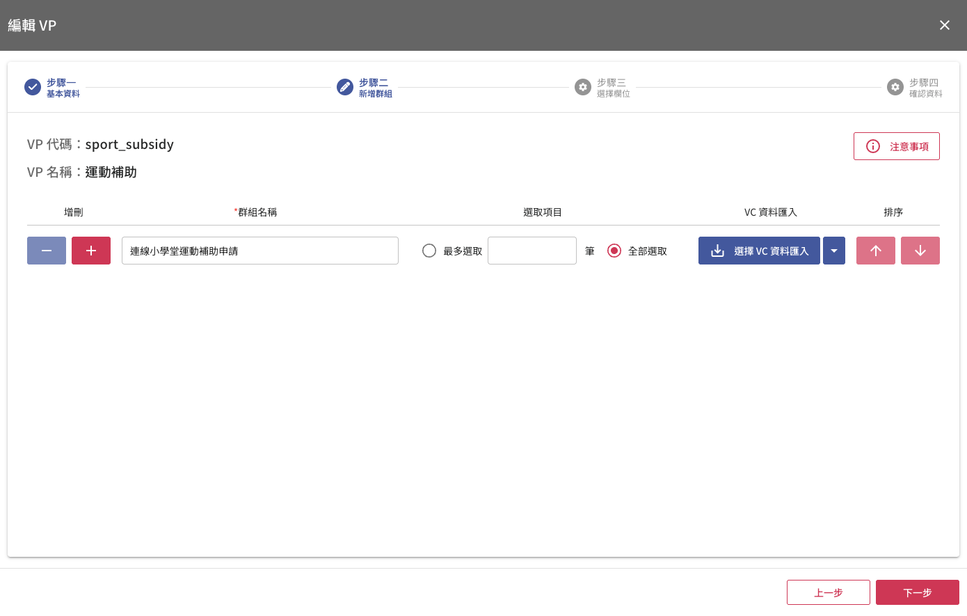Select the 最多選取 radio button
Screen dimensions: 967x616
pos(429,251)
